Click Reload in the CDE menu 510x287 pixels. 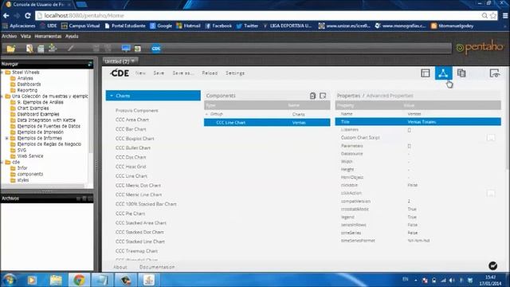pyautogui.click(x=210, y=73)
